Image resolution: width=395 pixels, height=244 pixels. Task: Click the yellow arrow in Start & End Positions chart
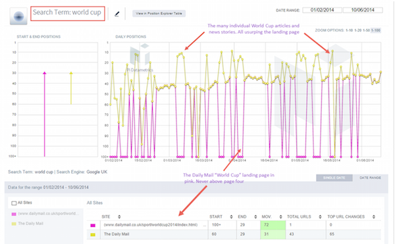(x=71, y=88)
